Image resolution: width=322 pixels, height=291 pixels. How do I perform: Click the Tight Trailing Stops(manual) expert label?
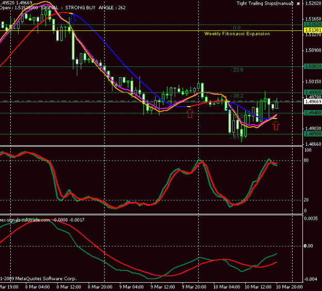click(x=265, y=4)
